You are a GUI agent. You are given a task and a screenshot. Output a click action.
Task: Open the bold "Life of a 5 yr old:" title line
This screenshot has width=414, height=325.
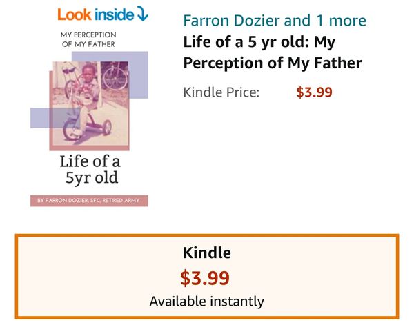click(259, 41)
